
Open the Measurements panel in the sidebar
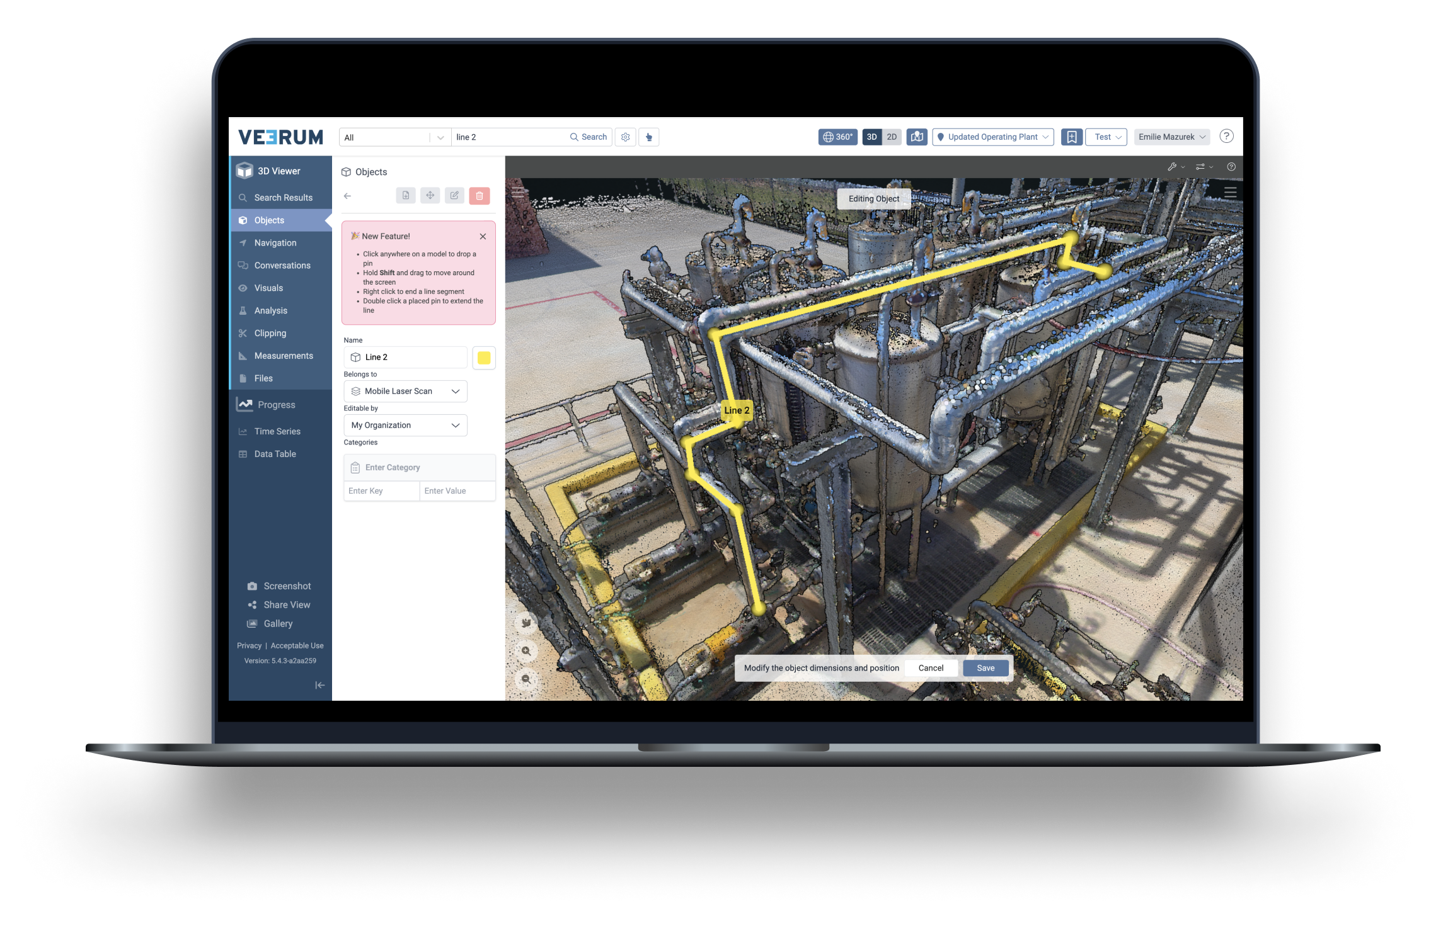(x=283, y=356)
